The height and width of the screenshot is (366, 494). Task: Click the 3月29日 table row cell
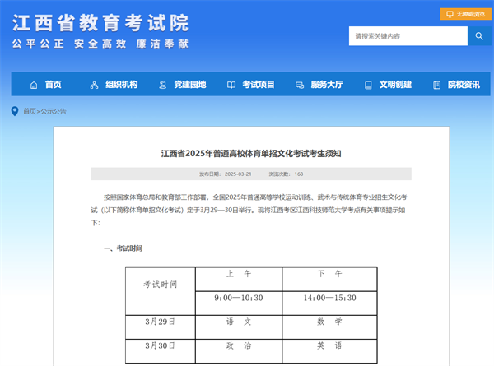pyautogui.click(x=161, y=327)
